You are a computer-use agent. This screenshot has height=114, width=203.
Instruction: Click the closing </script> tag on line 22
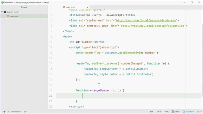[76, 106]
